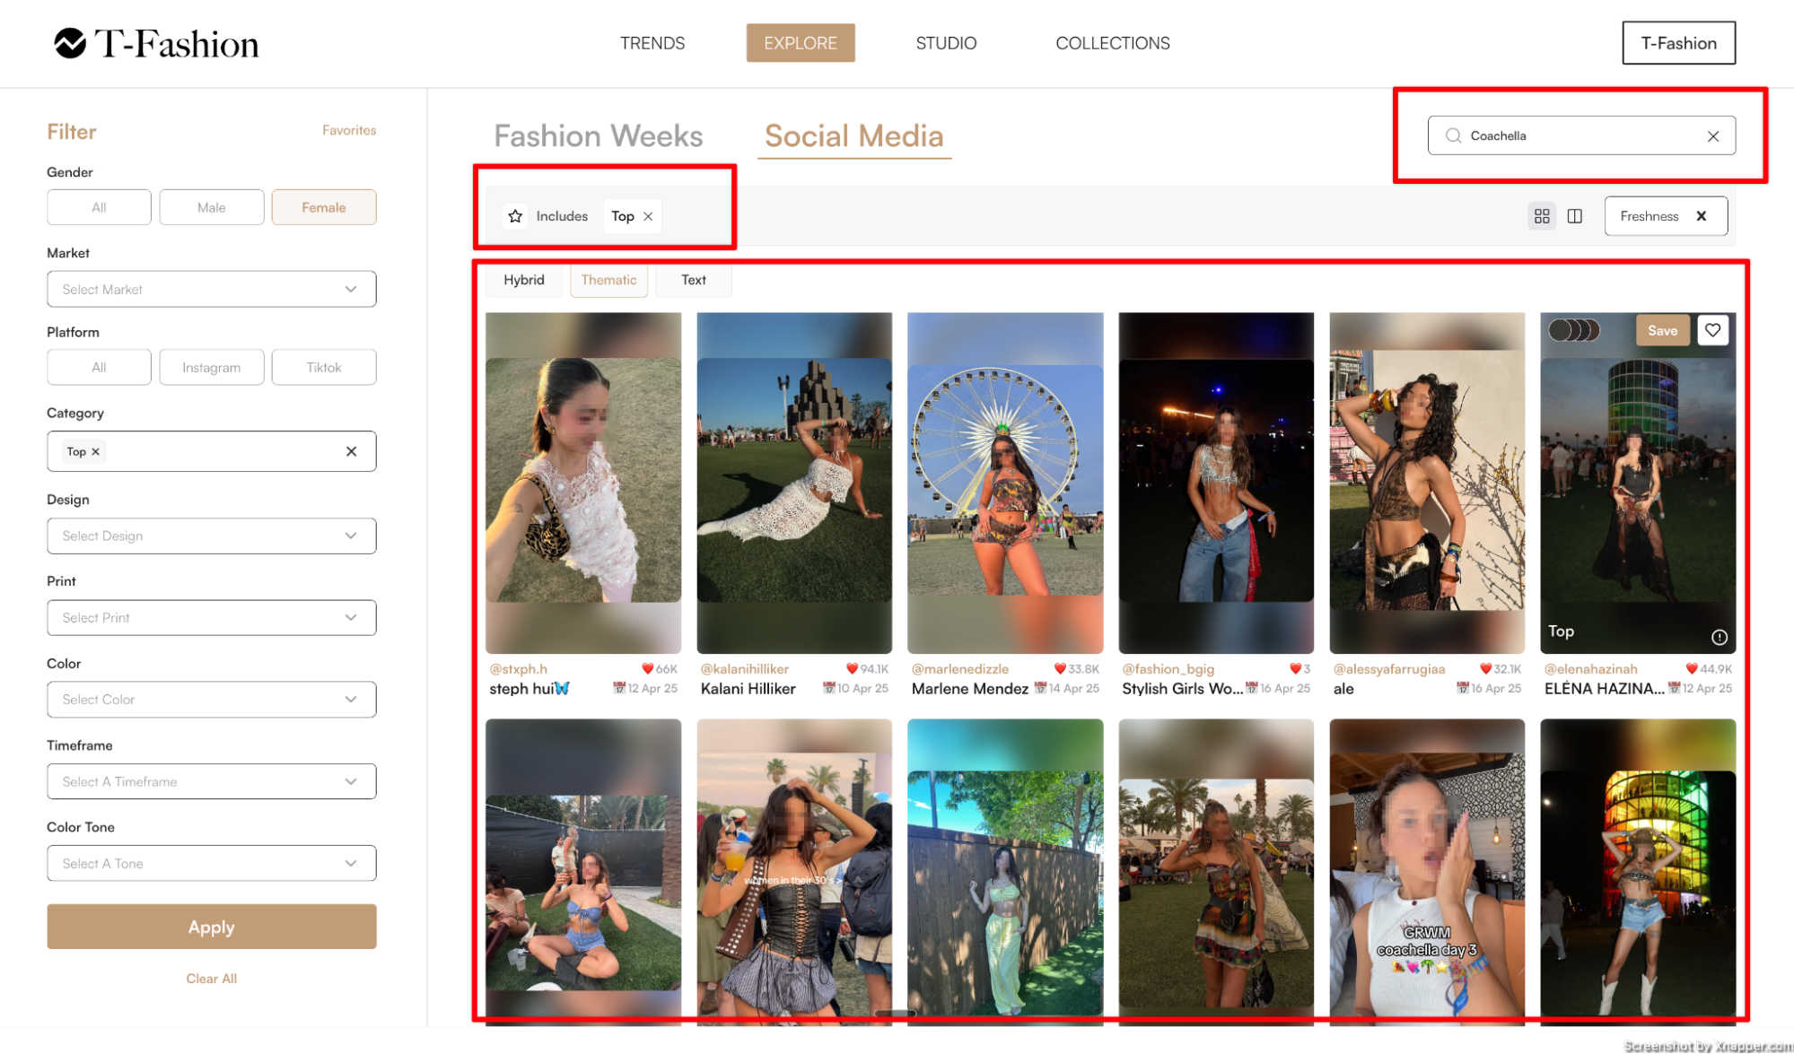Click the search magnifier icon
Viewport: 1794px width, 1054px height.
click(1453, 135)
